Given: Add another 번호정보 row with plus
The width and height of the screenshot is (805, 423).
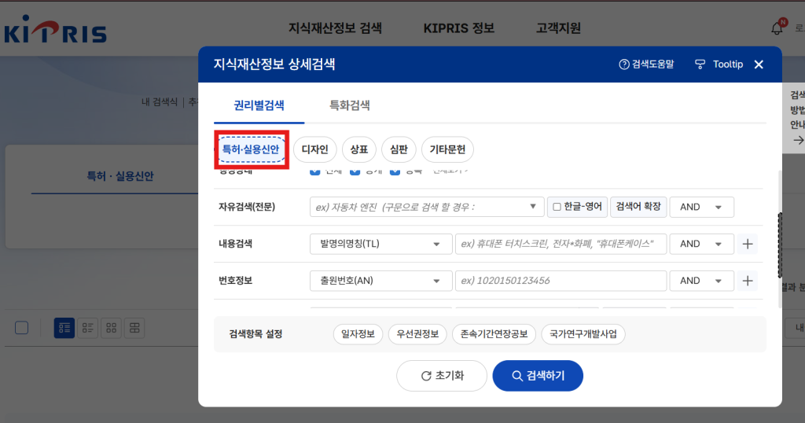Looking at the screenshot, I should pyautogui.click(x=748, y=281).
